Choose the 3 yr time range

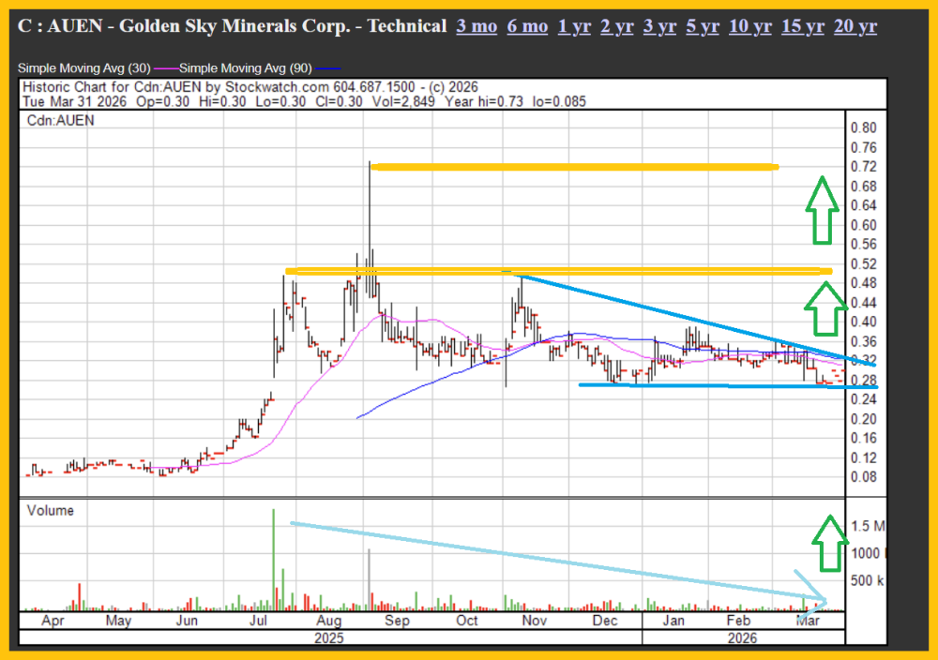659,26
